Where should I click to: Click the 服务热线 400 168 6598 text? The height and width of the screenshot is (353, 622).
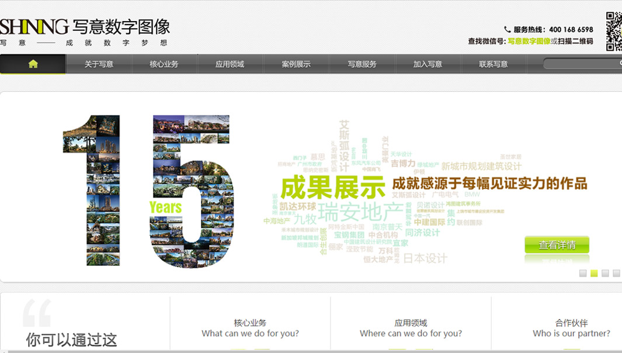(x=553, y=29)
